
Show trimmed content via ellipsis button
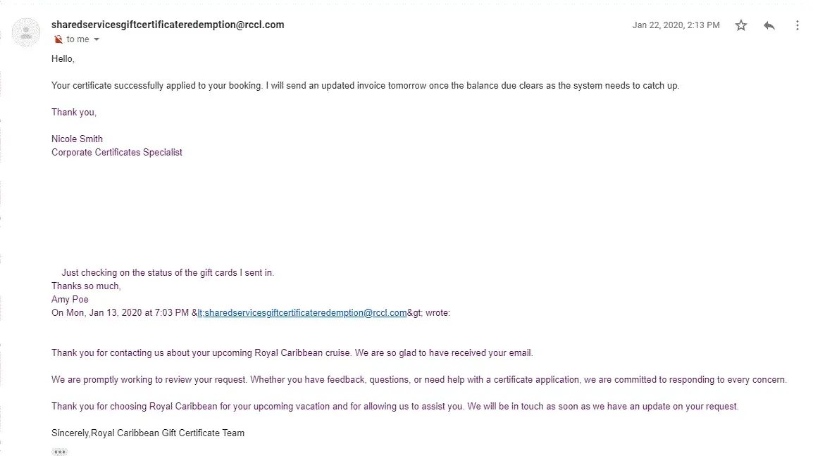[59, 452]
